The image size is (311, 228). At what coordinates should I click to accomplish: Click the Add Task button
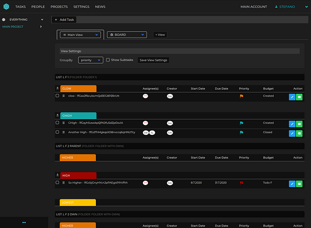(x=64, y=20)
